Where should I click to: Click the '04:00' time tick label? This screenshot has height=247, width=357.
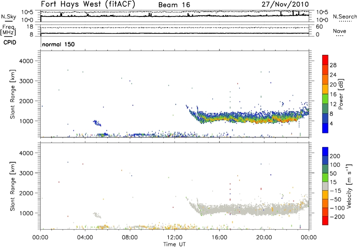coord(85,238)
